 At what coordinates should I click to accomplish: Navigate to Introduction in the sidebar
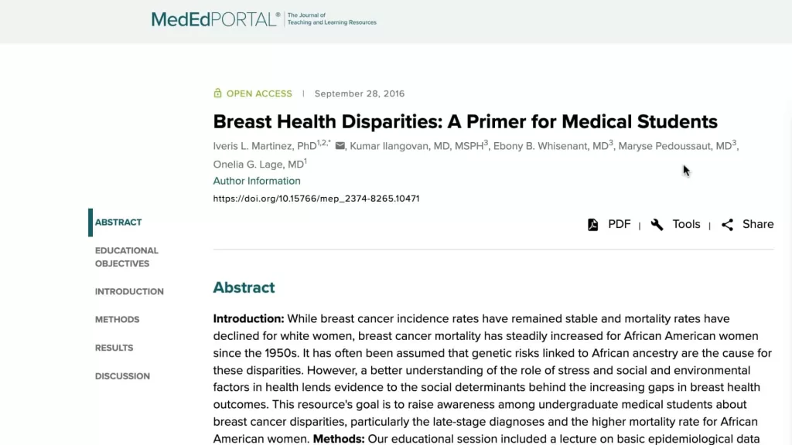pyautogui.click(x=129, y=291)
